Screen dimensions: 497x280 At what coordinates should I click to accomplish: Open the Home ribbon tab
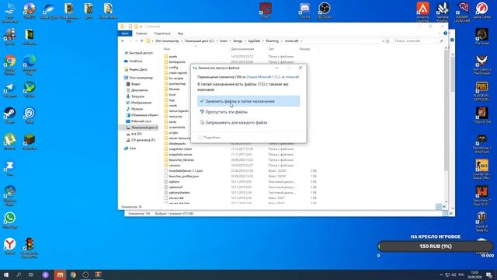pos(141,33)
